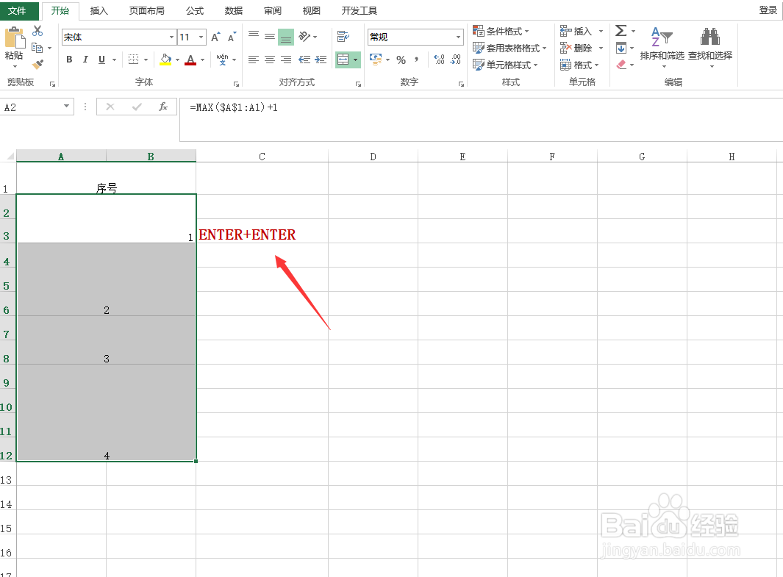
Task: Click the comma style icon
Action: pyautogui.click(x=416, y=60)
